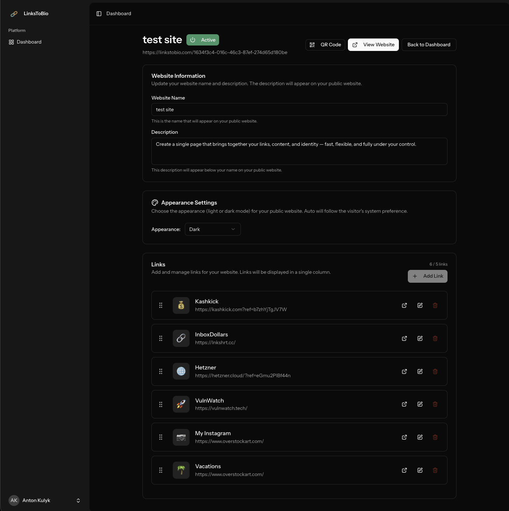Edit the Hetzner link with the pencil icon
The width and height of the screenshot is (509, 511).
(420, 371)
